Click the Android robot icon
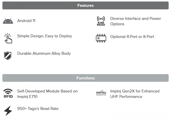This screenshot has width=173, height=121. 8,21
